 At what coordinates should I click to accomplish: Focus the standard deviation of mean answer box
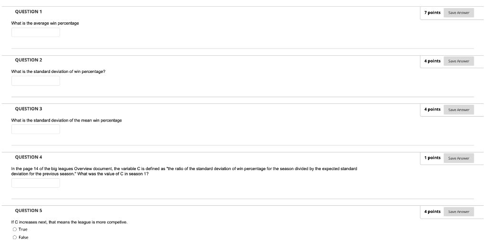pos(36,130)
